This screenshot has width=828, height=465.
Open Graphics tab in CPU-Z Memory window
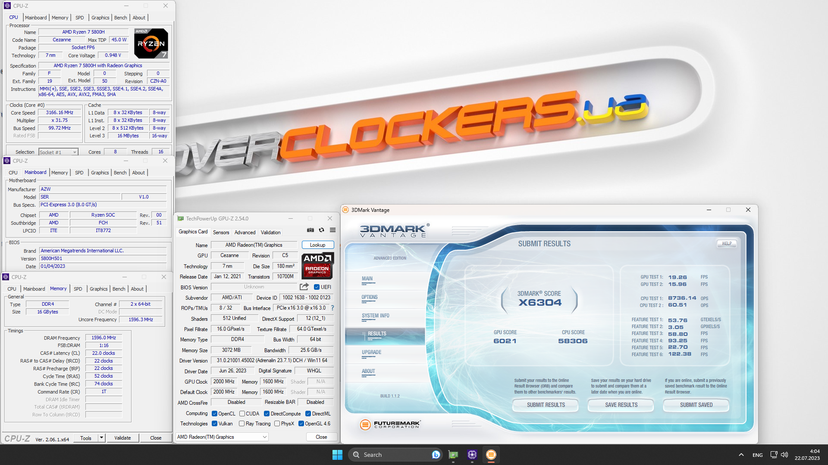(99, 289)
